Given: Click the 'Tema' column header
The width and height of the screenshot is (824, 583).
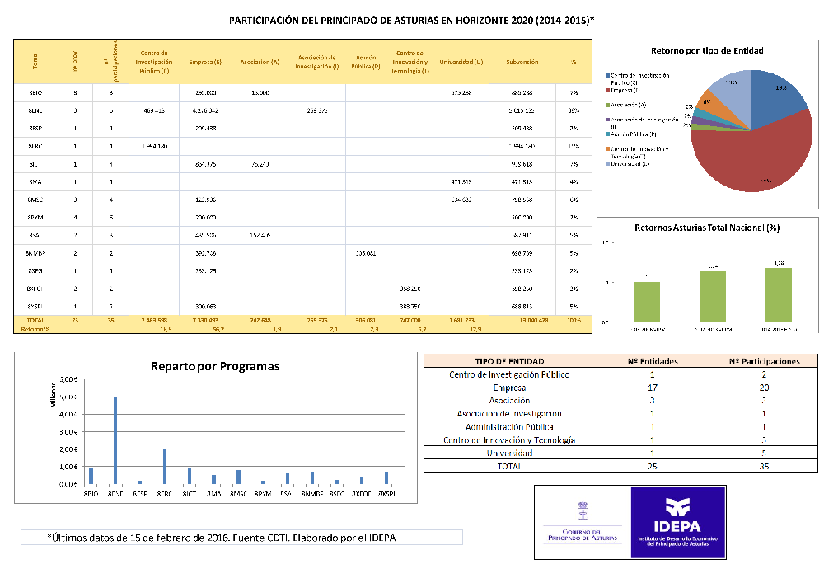Looking at the screenshot, I should tap(35, 62).
